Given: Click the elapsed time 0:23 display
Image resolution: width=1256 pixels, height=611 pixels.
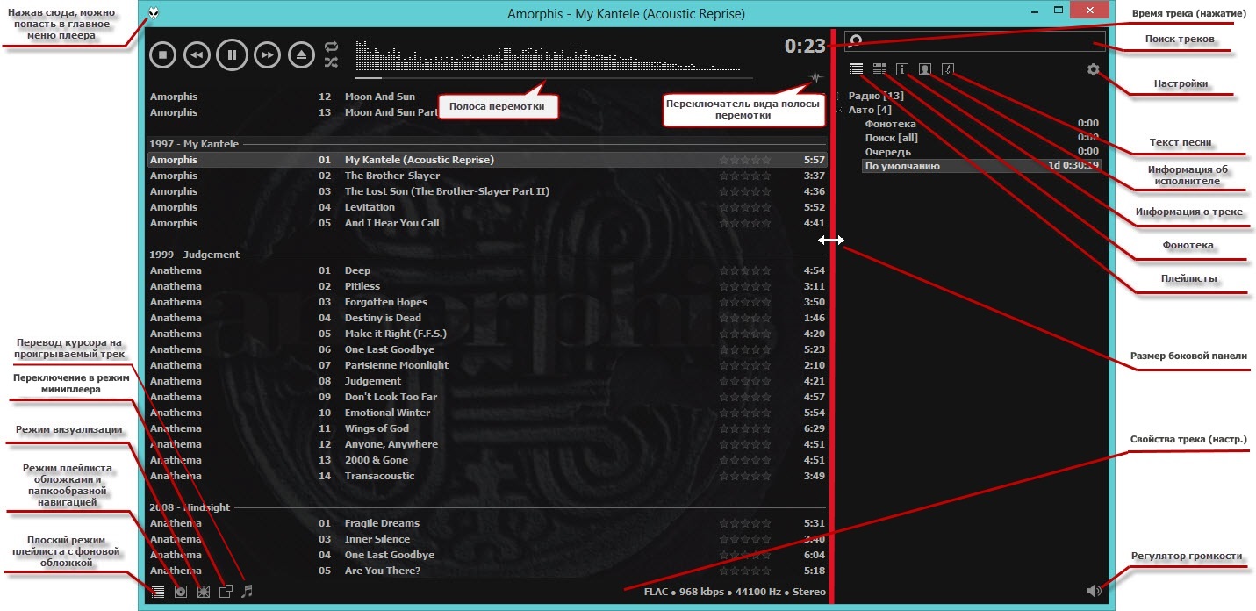Looking at the screenshot, I should pos(805,47).
